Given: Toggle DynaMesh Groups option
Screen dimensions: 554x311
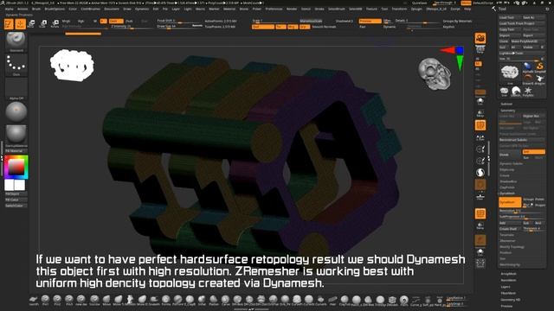Looking at the screenshot, I should (529, 200).
